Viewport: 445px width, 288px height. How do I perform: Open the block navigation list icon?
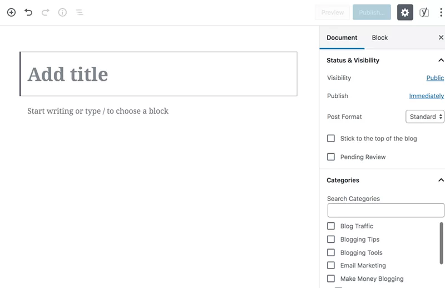click(80, 12)
